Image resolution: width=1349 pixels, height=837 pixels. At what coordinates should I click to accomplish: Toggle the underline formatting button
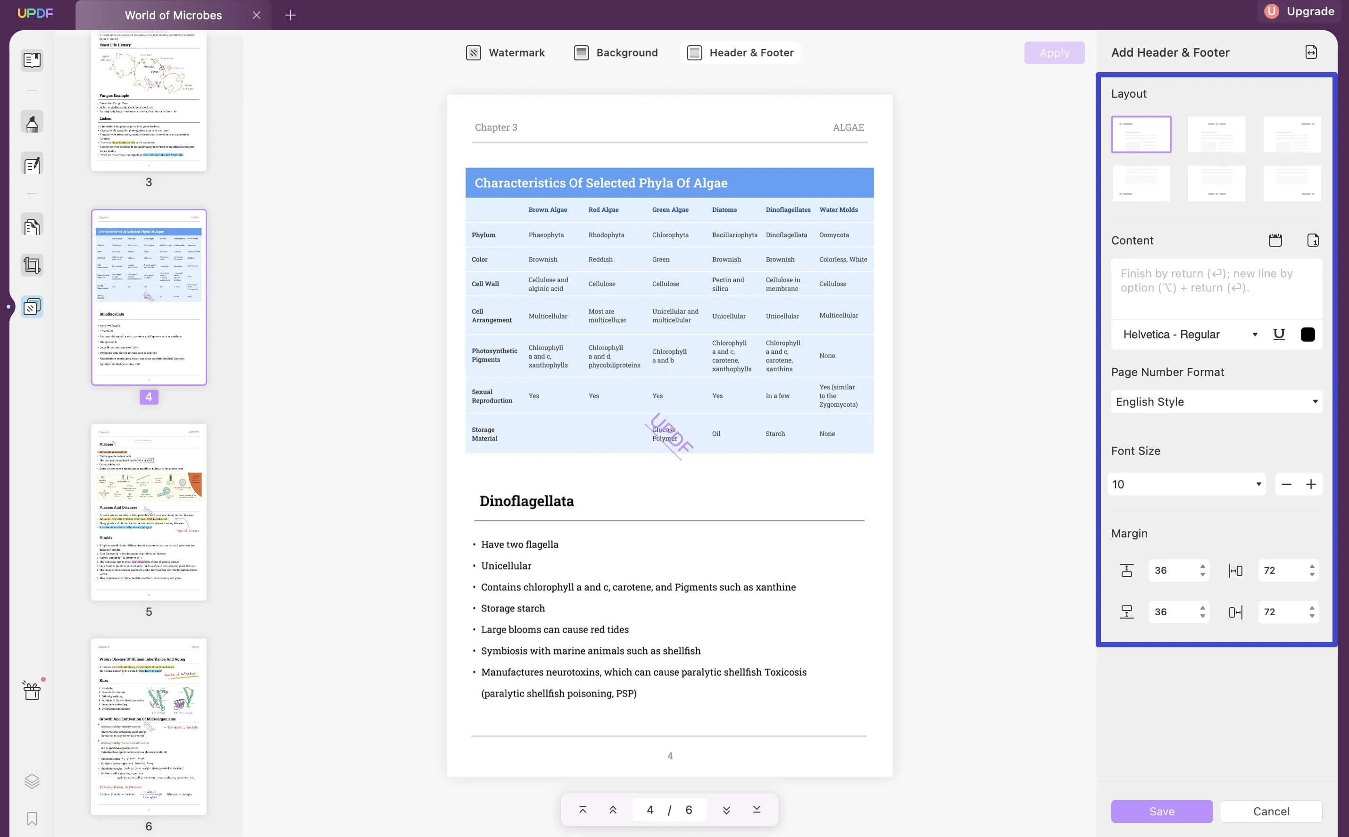point(1279,334)
